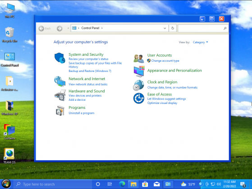
Task: Click Control Panel taskbar button
Action: (168, 184)
